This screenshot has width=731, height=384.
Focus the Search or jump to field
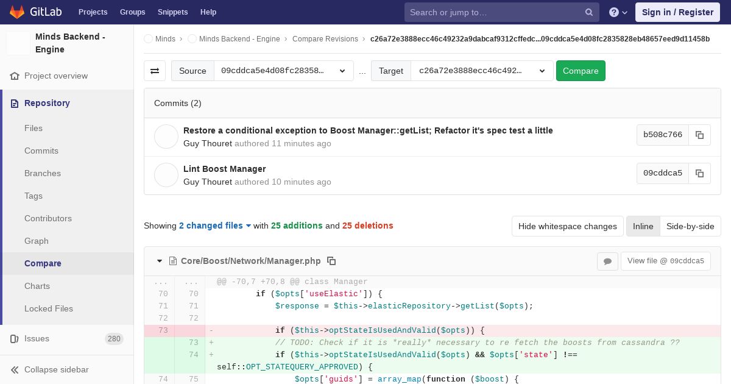[502, 12]
